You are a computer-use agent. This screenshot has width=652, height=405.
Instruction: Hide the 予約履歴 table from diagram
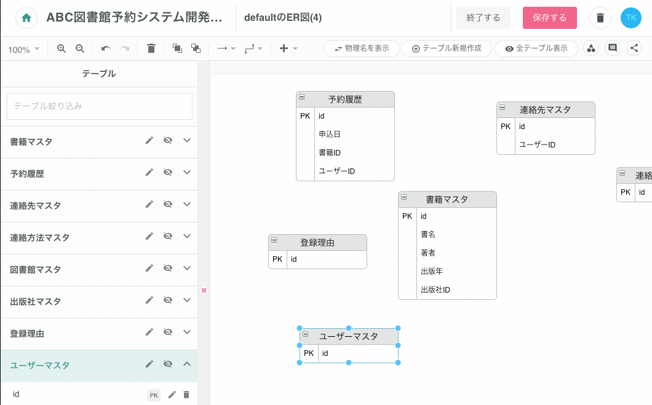pos(167,173)
